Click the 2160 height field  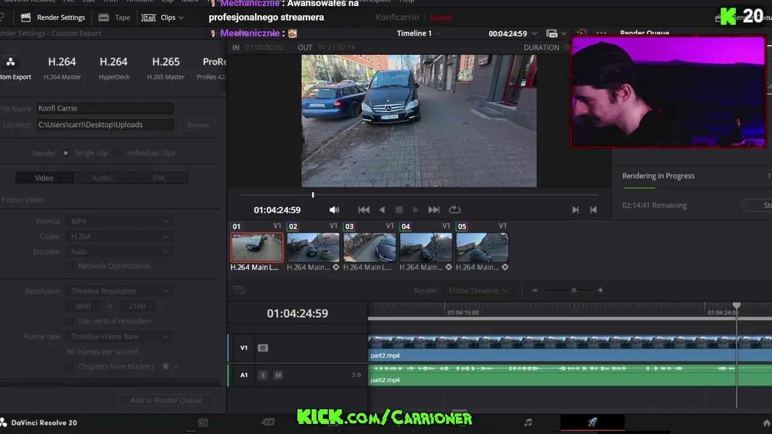[x=138, y=306]
